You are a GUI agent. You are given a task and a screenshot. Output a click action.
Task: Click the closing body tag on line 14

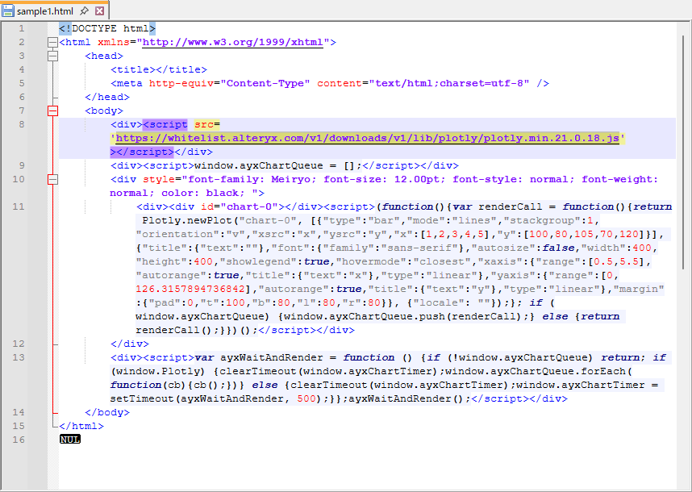106,412
